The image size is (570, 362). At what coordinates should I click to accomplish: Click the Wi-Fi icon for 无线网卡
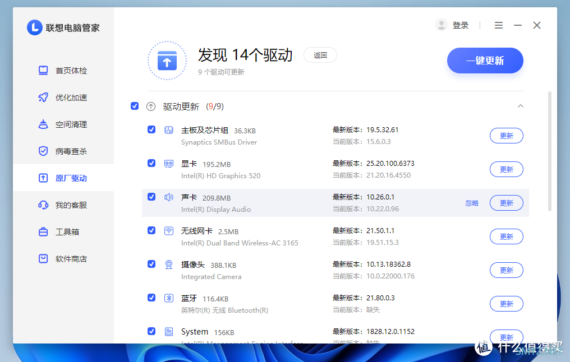169,231
